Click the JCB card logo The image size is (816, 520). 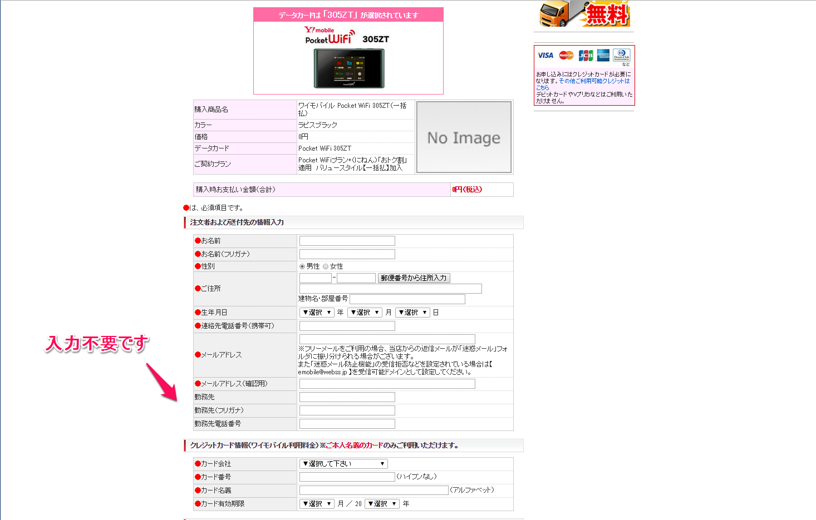pos(586,55)
